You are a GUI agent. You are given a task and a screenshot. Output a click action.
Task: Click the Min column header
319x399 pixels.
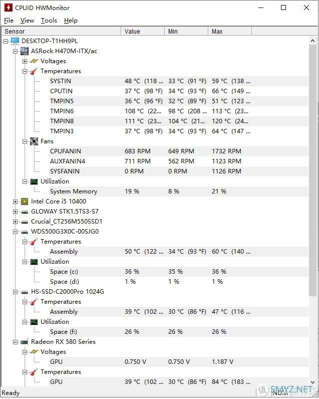pos(186,31)
